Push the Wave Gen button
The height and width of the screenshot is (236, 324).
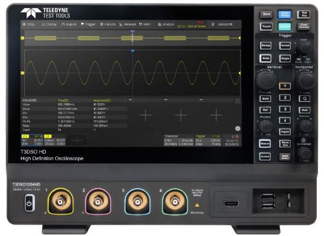pos(285,144)
